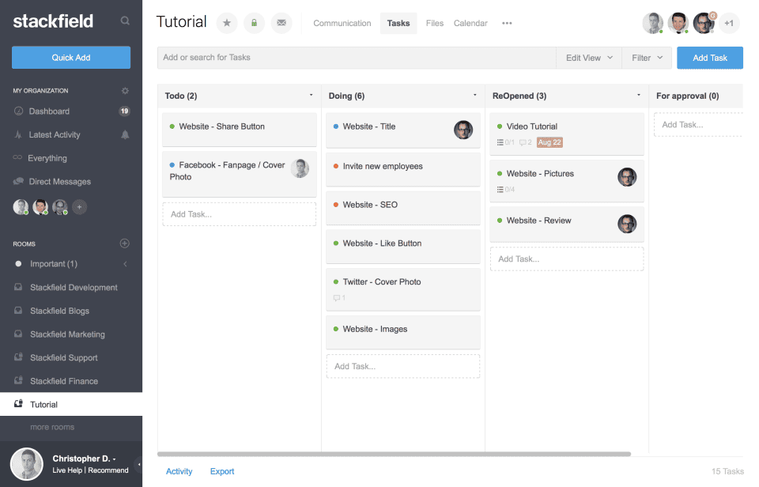The image size is (759, 487).
Task: Click the orange status dot on Invite new employees
Action: pyautogui.click(x=336, y=166)
